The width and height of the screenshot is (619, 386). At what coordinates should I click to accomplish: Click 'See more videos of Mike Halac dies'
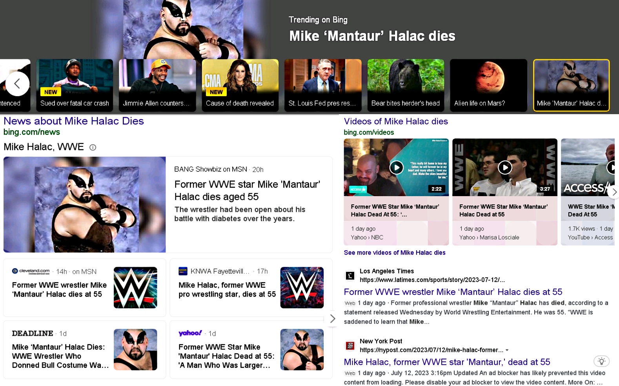(395, 253)
